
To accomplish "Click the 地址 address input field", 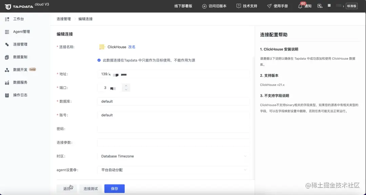I will (174, 74).
